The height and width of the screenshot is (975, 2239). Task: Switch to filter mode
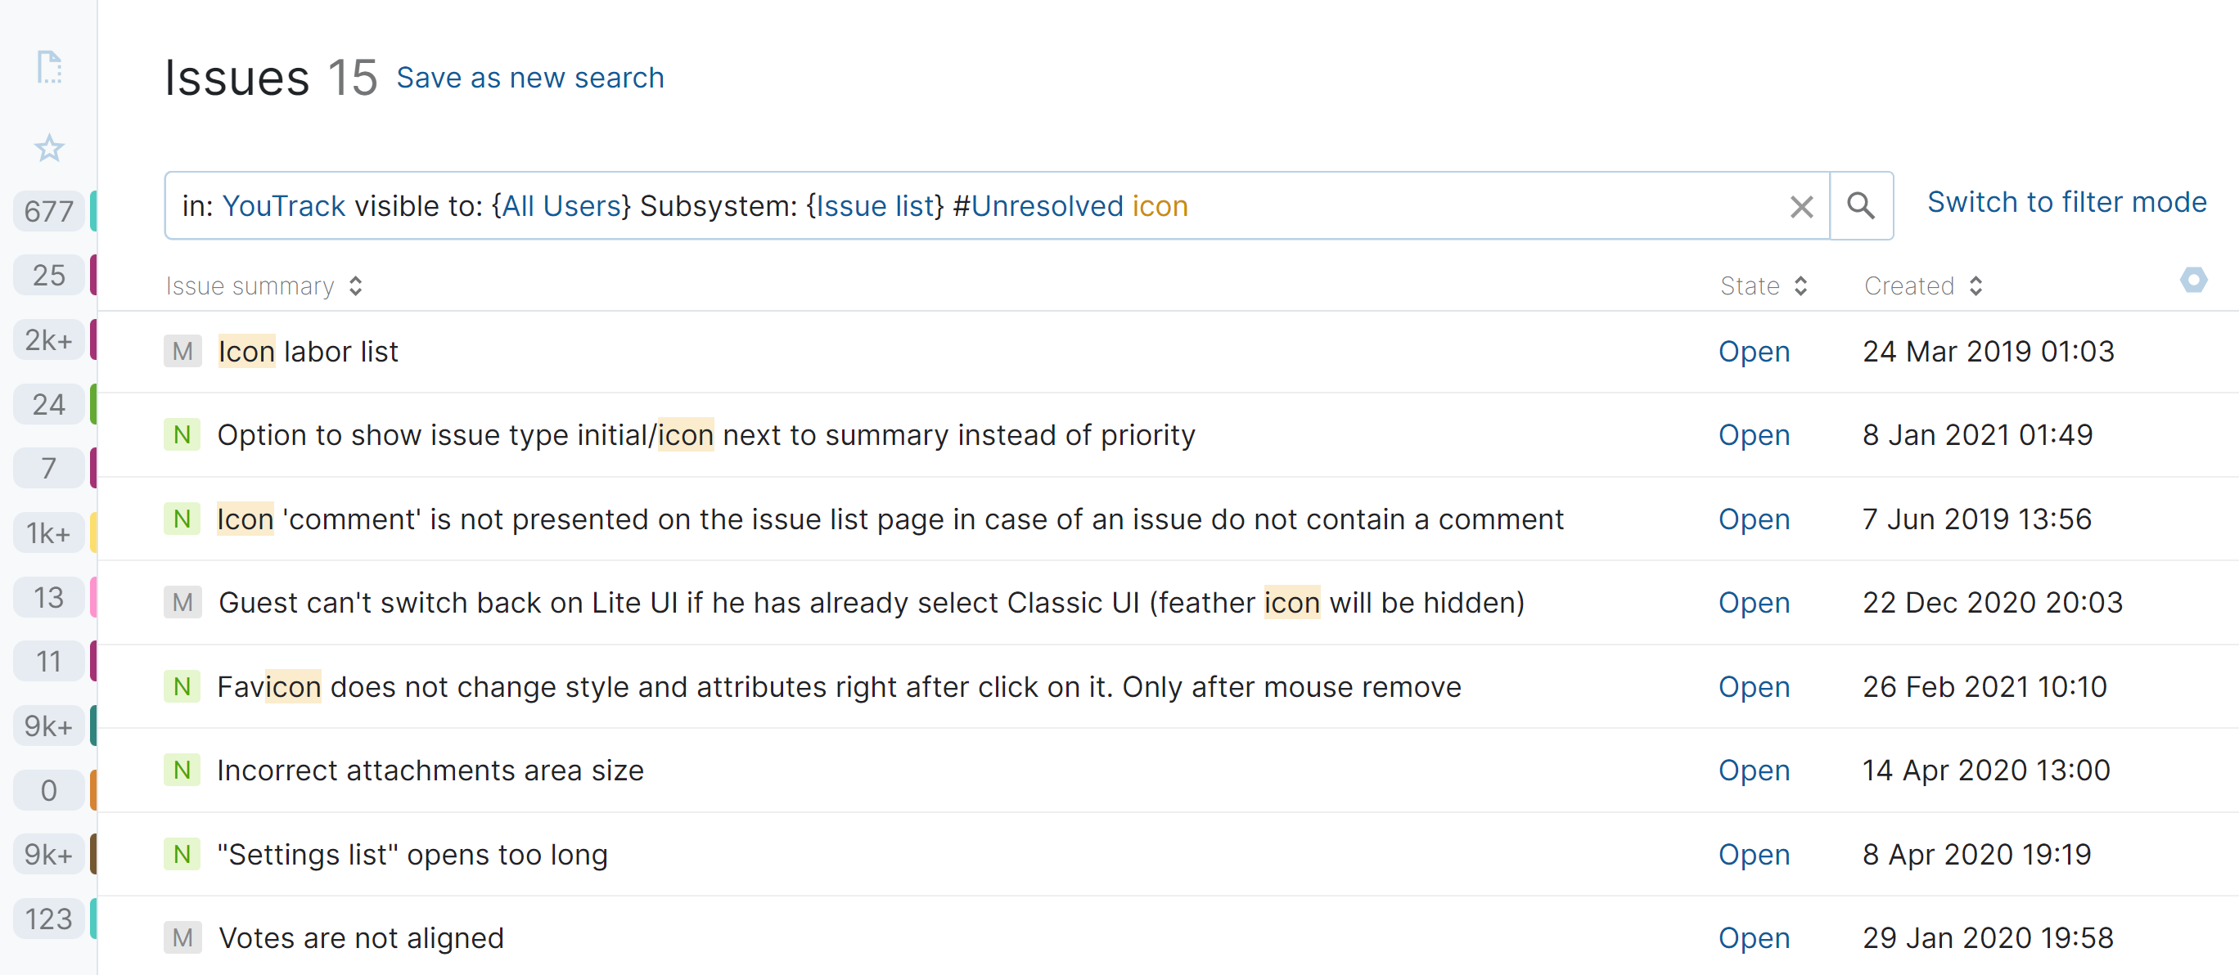coord(2066,203)
